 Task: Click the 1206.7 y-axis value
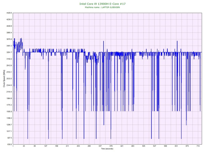[9, 125]
